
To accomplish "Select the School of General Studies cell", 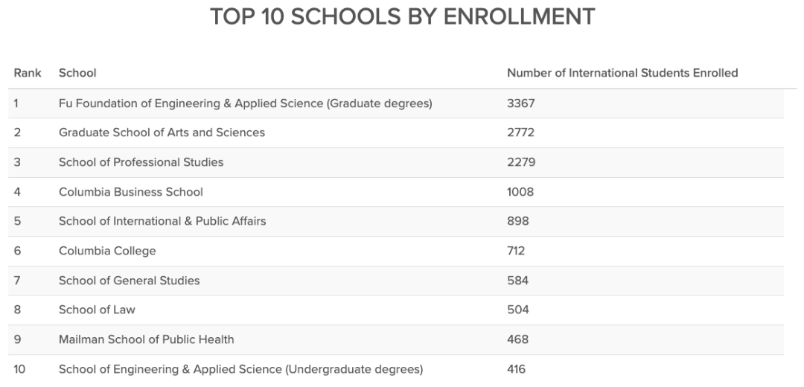I will [130, 281].
